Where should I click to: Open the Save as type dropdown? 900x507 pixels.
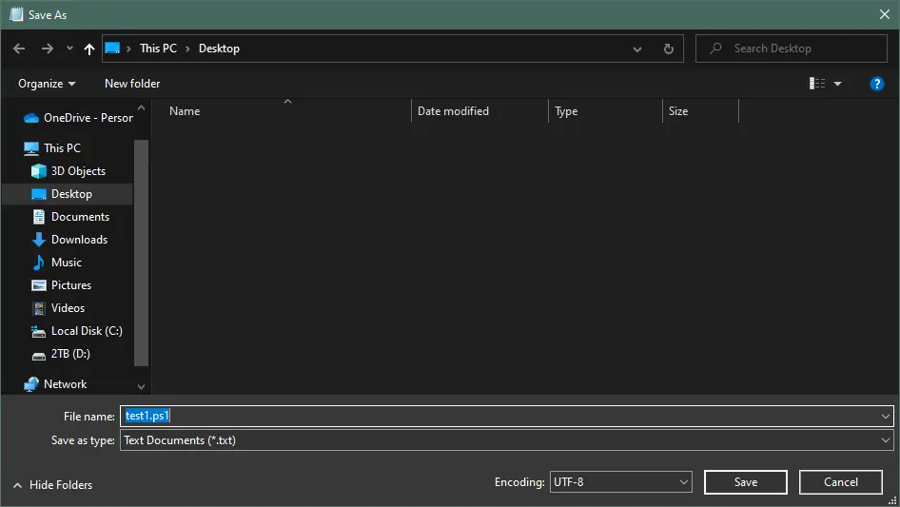506,440
